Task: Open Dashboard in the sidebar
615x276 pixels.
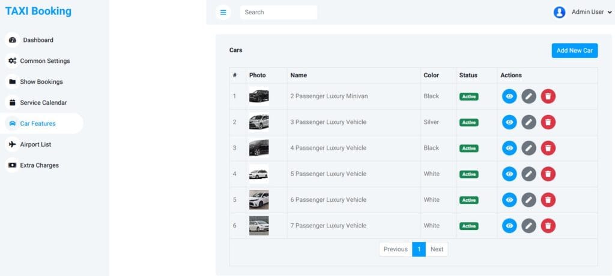Action: [38, 40]
